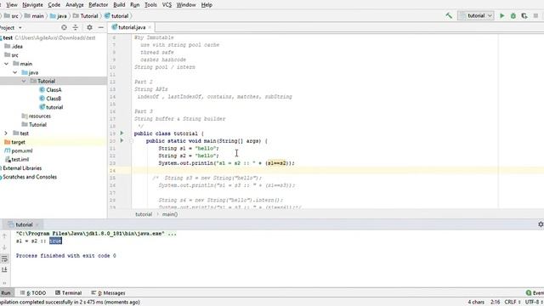The width and height of the screenshot is (544, 306).
Task: Select the target folder in project tree
Action: [18, 142]
